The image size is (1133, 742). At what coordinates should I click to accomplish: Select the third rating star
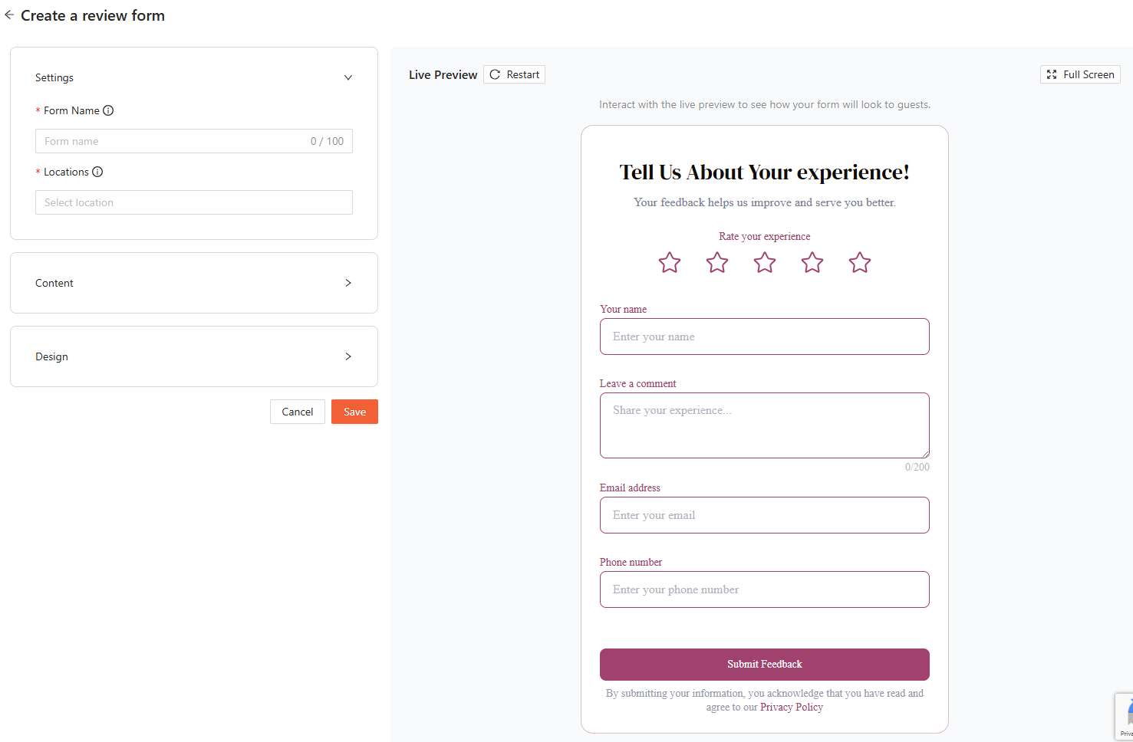point(765,263)
